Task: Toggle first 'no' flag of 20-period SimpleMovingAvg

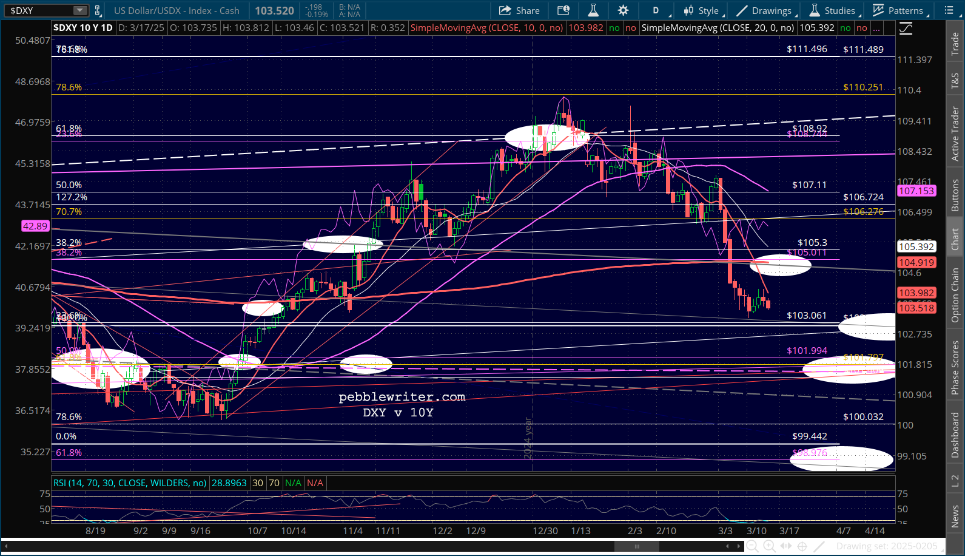Action: pos(845,28)
